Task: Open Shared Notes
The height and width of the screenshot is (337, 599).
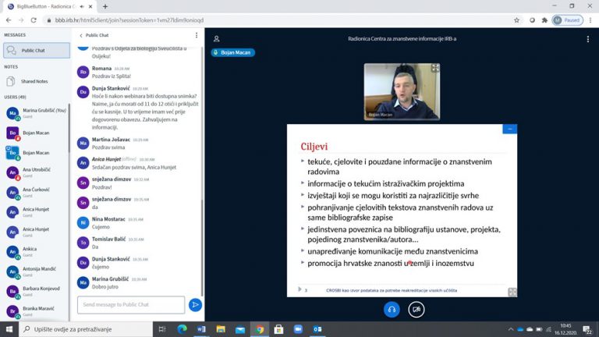Action: click(x=34, y=81)
